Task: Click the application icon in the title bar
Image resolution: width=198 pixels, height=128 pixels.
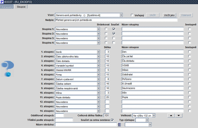Action: pyautogui.click(x=2, y=2)
